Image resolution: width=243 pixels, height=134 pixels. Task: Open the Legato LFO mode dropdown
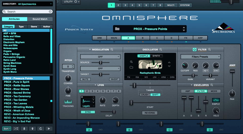tap(88, 106)
